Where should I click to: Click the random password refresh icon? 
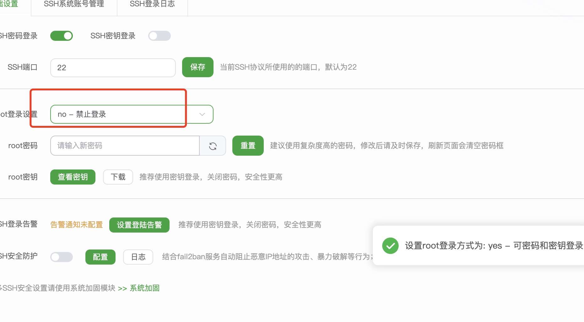(x=213, y=146)
